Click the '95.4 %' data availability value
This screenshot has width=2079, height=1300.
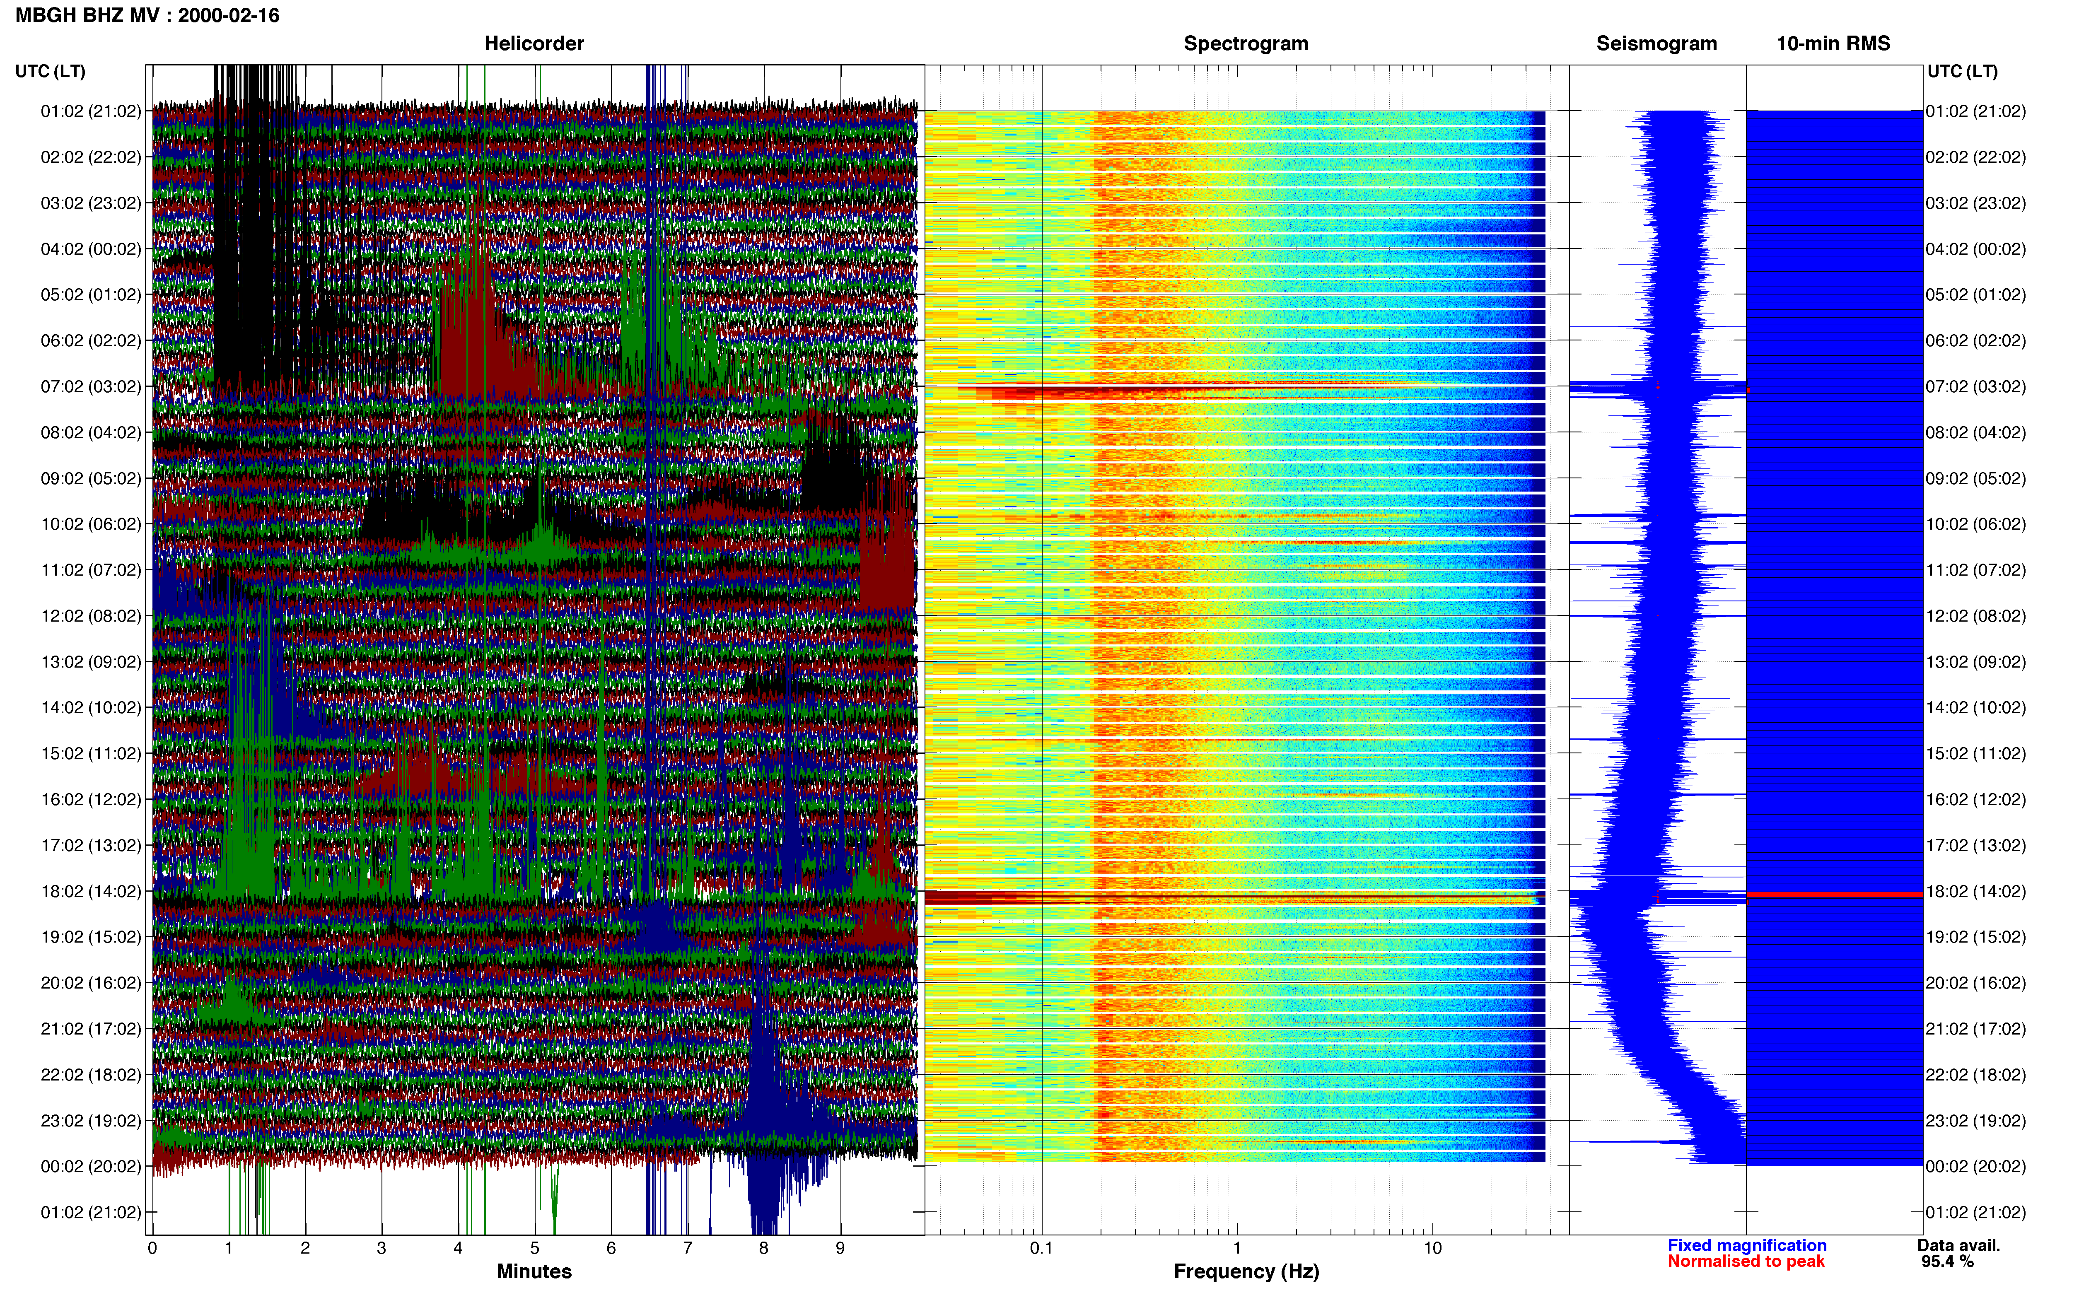click(1947, 1261)
